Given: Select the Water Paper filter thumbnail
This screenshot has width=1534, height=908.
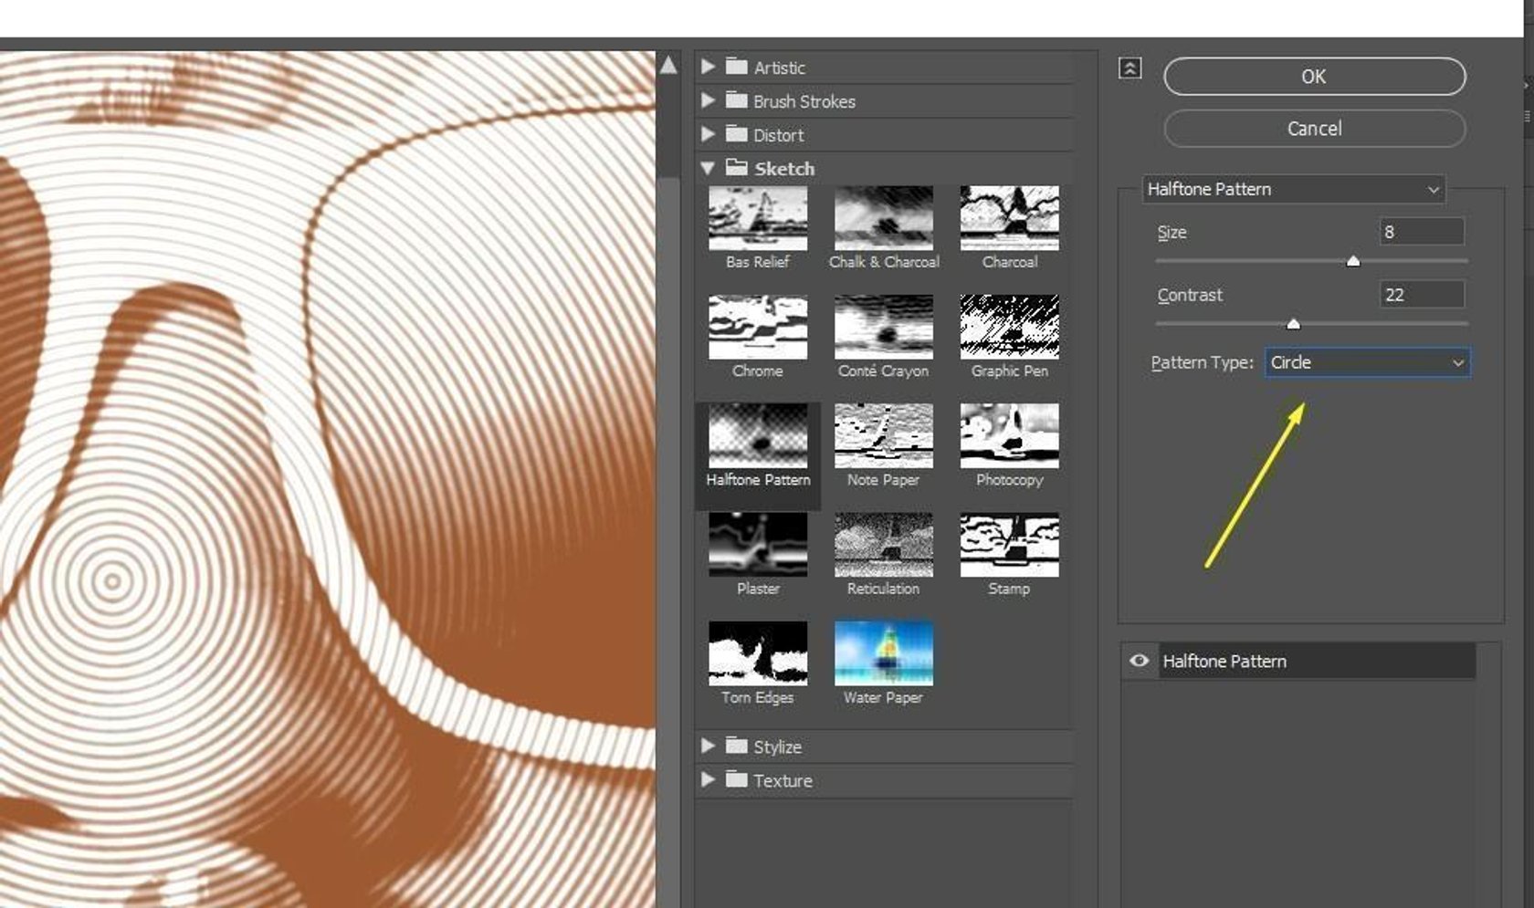Looking at the screenshot, I should 883,653.
